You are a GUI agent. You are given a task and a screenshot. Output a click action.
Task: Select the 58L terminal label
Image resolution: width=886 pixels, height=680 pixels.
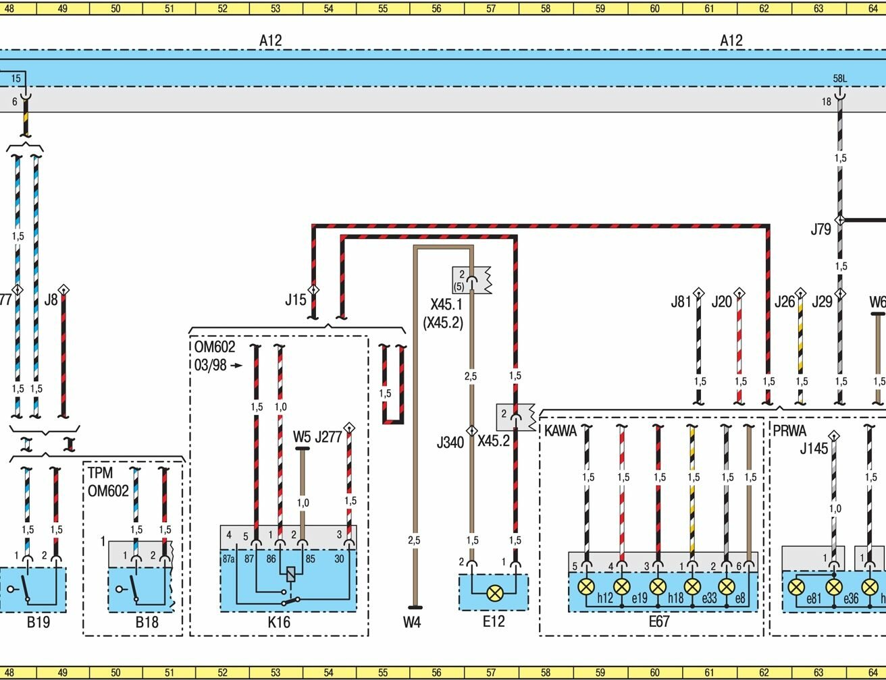[x=839, y=79]
